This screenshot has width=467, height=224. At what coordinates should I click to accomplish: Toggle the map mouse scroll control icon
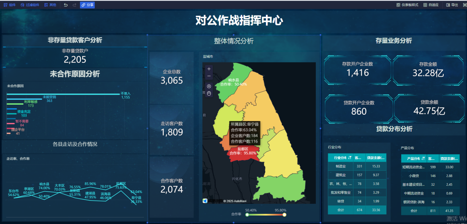coord(209,93)
